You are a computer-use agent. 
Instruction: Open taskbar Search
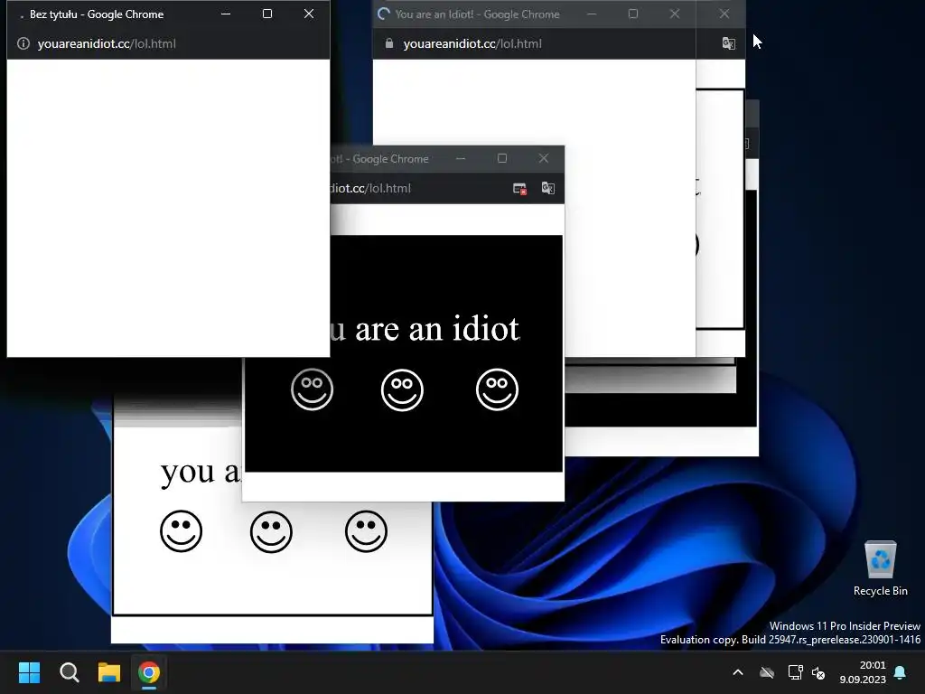click(x=69, y=672)
